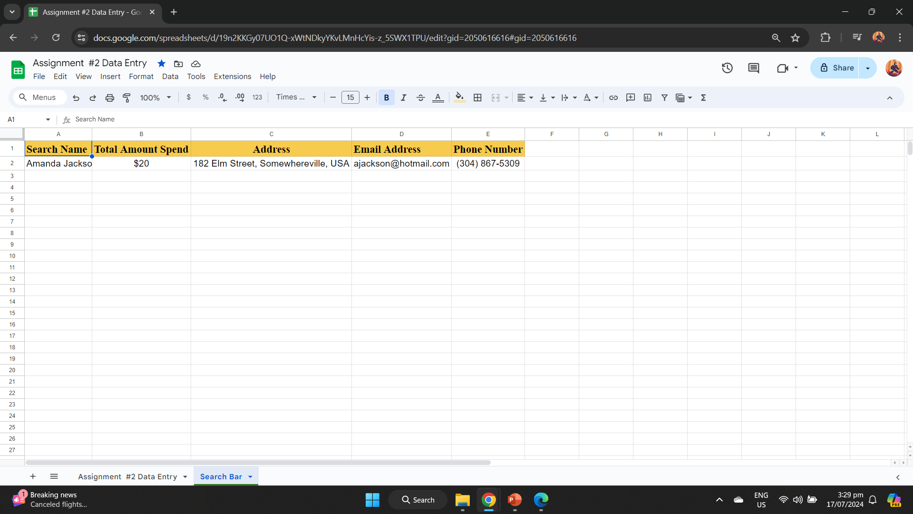Switch to Assignment #2 Data Entry sheet tab
This screenshot has width=913, height=514.
click(127, 476)
